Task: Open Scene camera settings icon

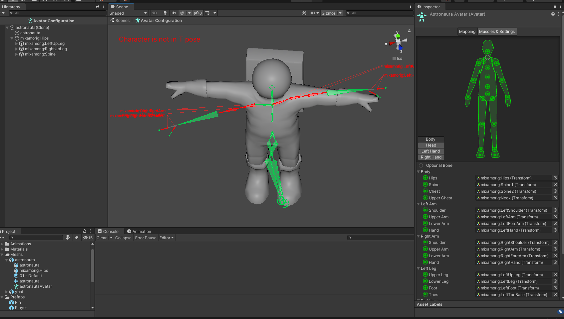Action: 313,13
